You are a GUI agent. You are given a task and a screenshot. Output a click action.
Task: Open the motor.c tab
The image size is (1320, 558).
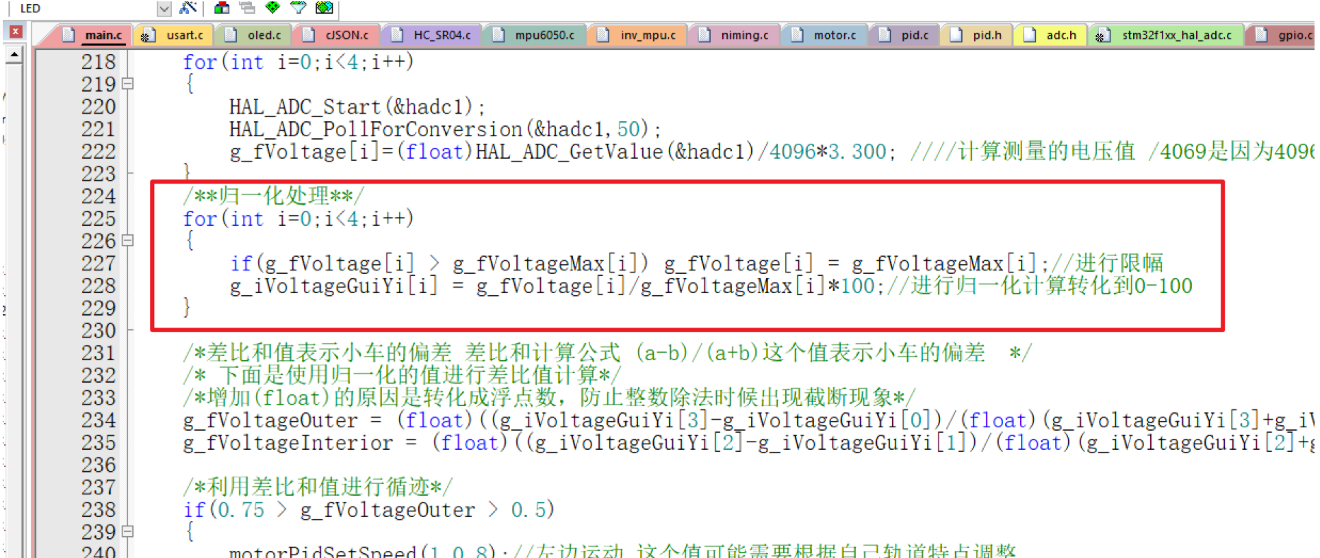[x=824, y=35]
